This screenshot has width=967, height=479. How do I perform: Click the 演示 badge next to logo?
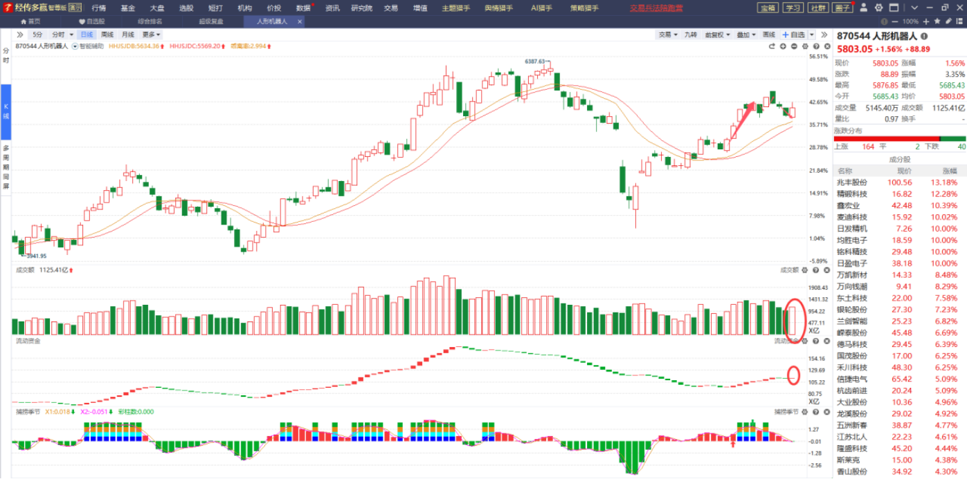point(75,8)
